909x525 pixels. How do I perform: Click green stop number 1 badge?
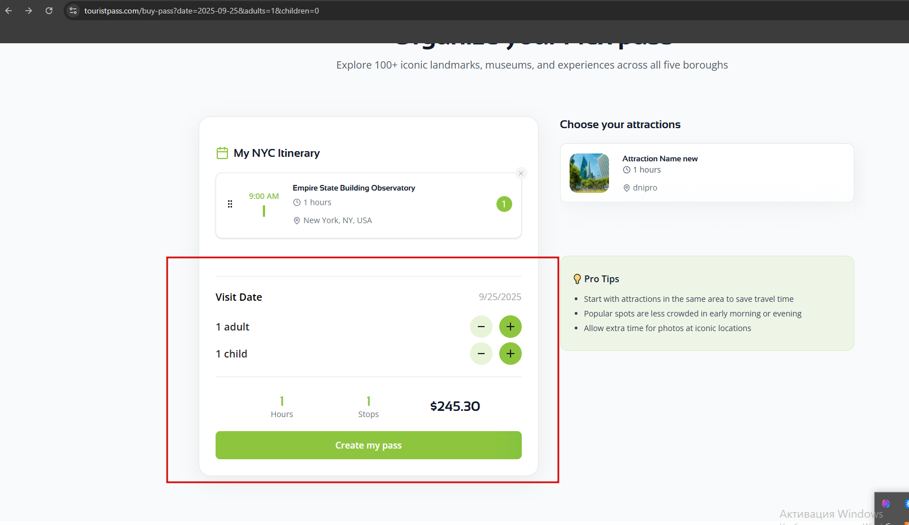504,204
